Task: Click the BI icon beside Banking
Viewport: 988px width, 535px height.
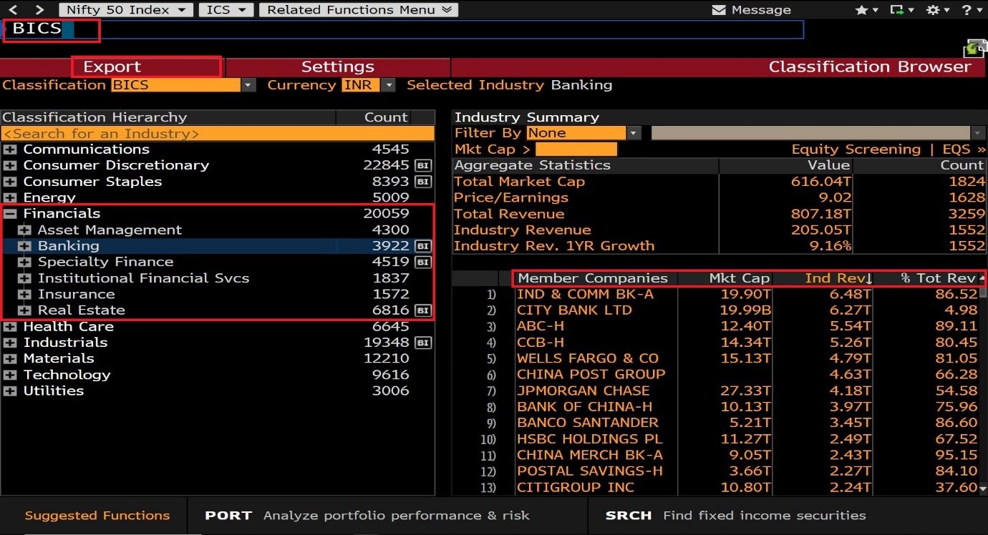Action: click(x=423, y=246)
